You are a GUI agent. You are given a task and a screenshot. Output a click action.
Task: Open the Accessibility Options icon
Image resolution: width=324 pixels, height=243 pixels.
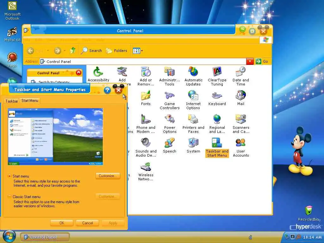coord(98,75)
